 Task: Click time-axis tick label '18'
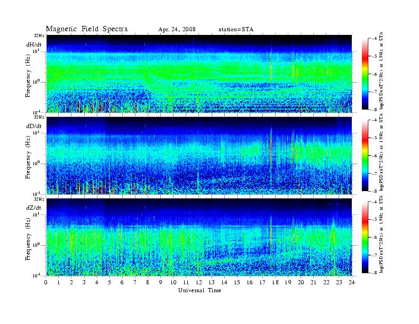pyautogui.click(x=275, y=282)
